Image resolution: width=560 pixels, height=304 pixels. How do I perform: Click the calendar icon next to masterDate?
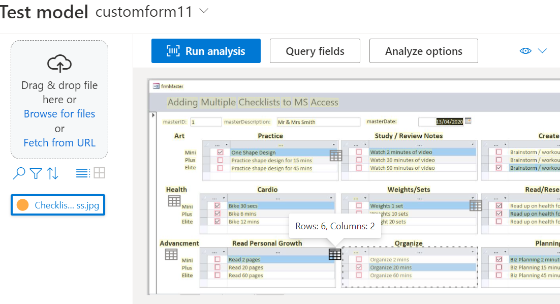point(468,121)
